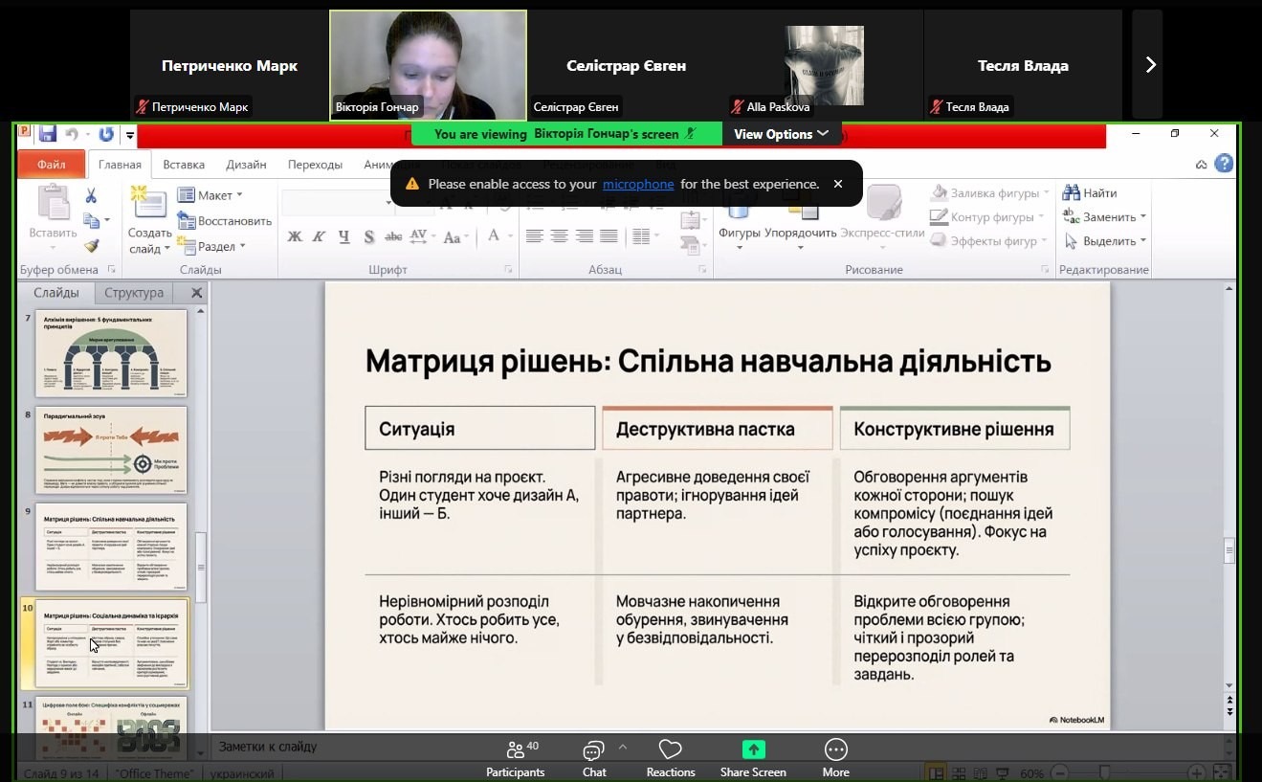Toggle bold formatting Ж
This screenshot has height=782, width=1262.
(295, 236)
